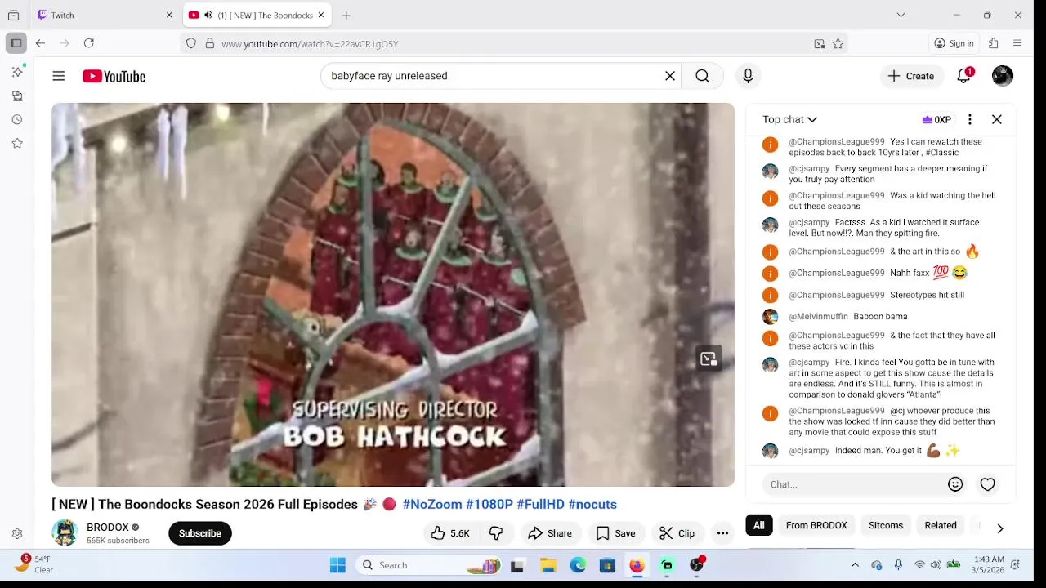The width and height of the screenshot is (1046, 588).
Task: Open File Explorer from taskbar
Action: point(548,565)
